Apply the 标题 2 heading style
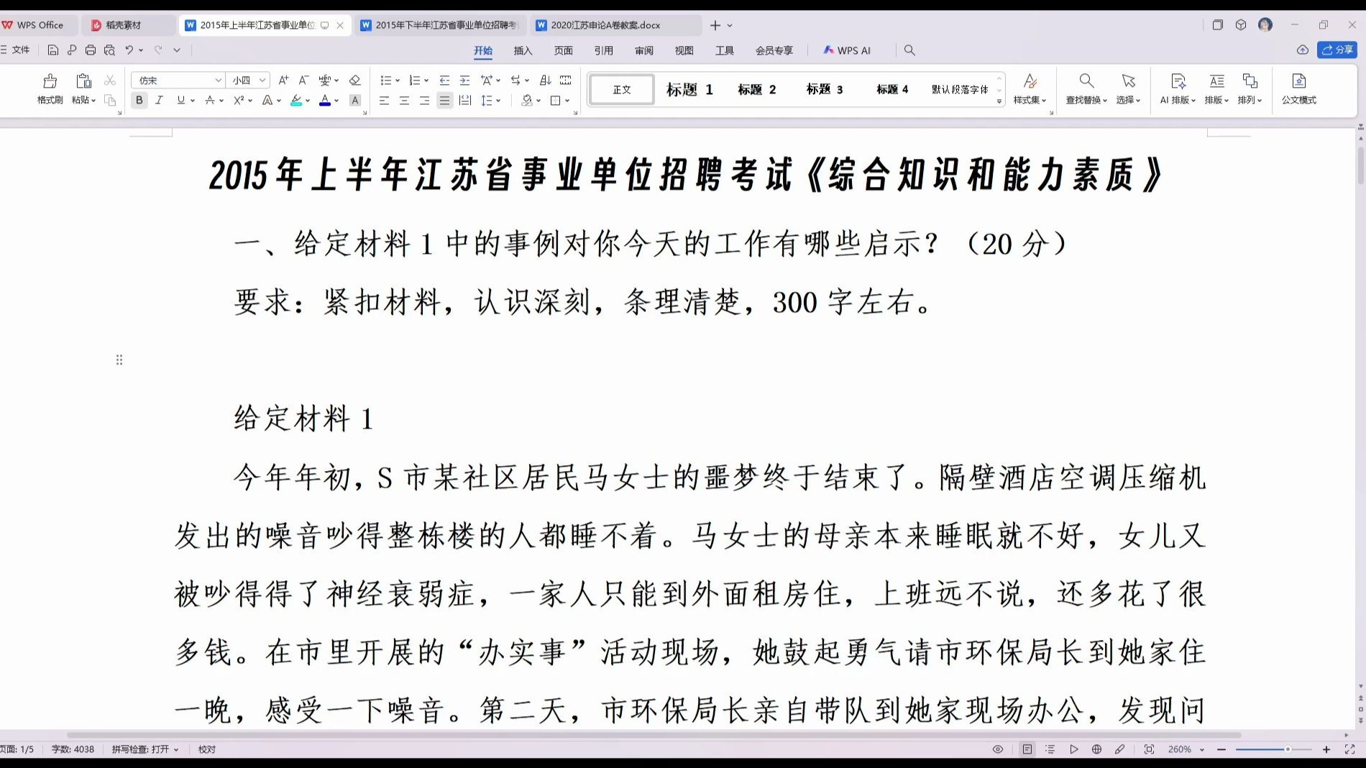 (x=757, y=89)
